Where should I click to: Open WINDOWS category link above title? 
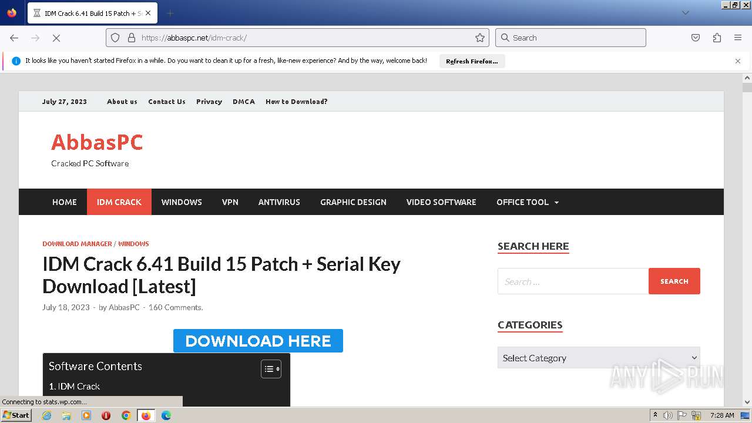point(133,244)
